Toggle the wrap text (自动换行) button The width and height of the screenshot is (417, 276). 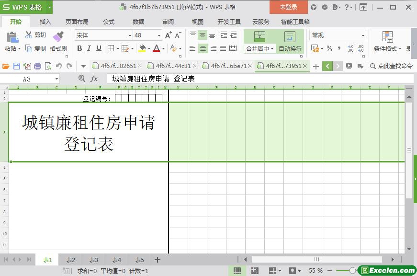(290, 42)
